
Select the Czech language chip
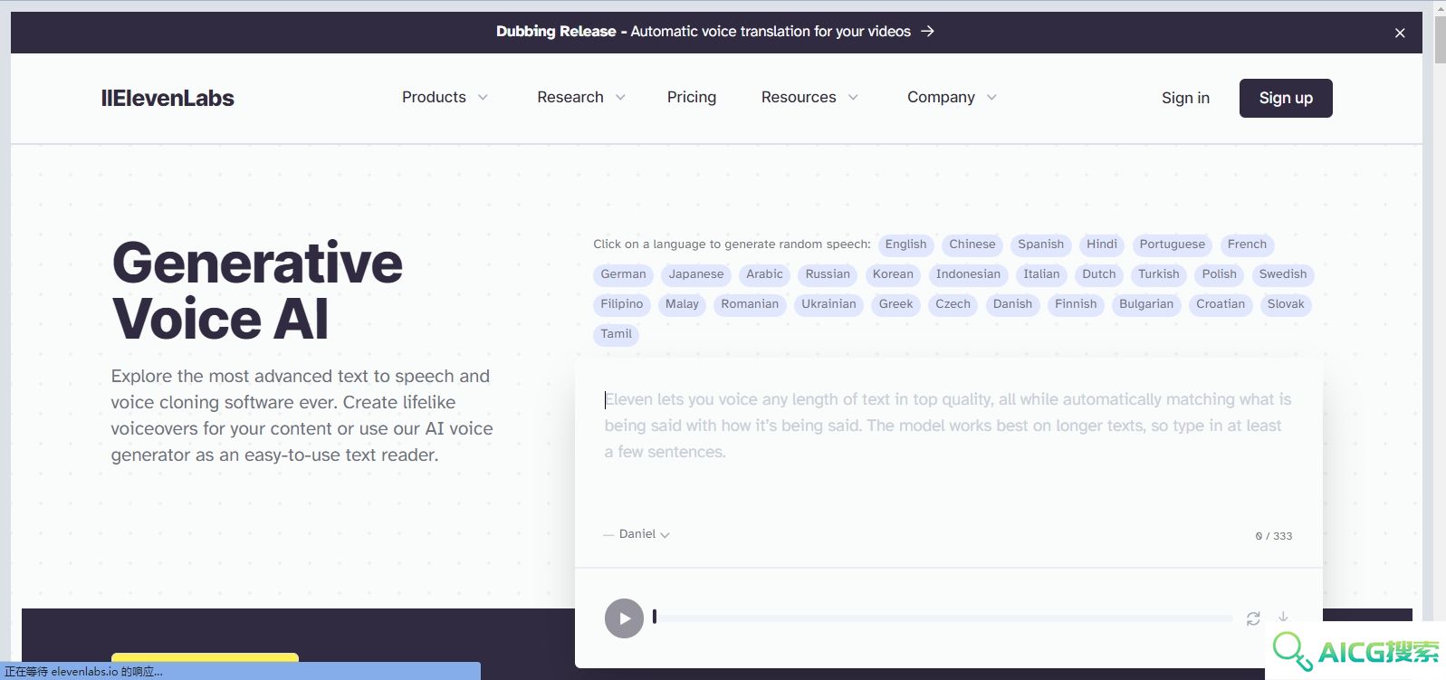(x=953, y=304)
